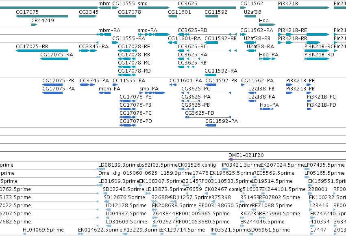This screenshot has height=236, width=346.
Task: Click EST LD04937.5prime
Action: (126, 214)
